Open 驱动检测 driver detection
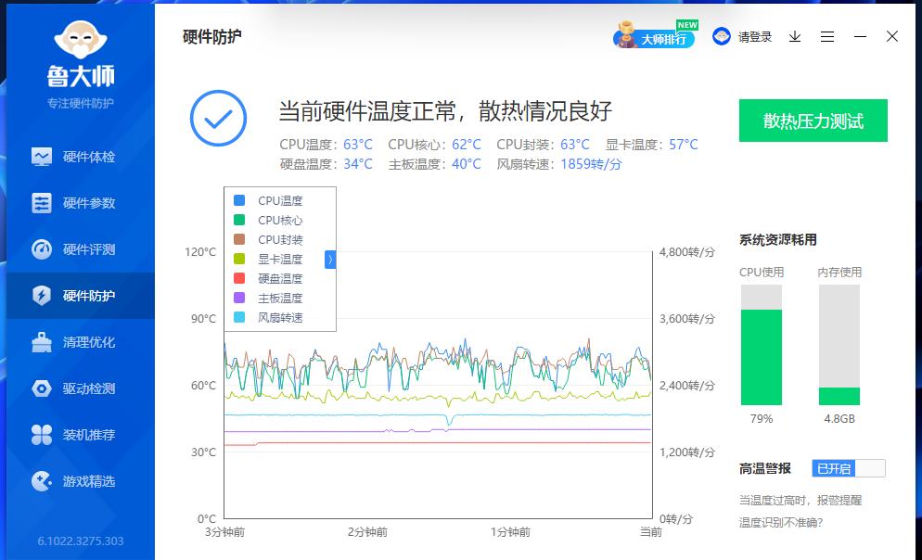Image resolution: width=922 pixels, height=560 pixels. point(79,388)
